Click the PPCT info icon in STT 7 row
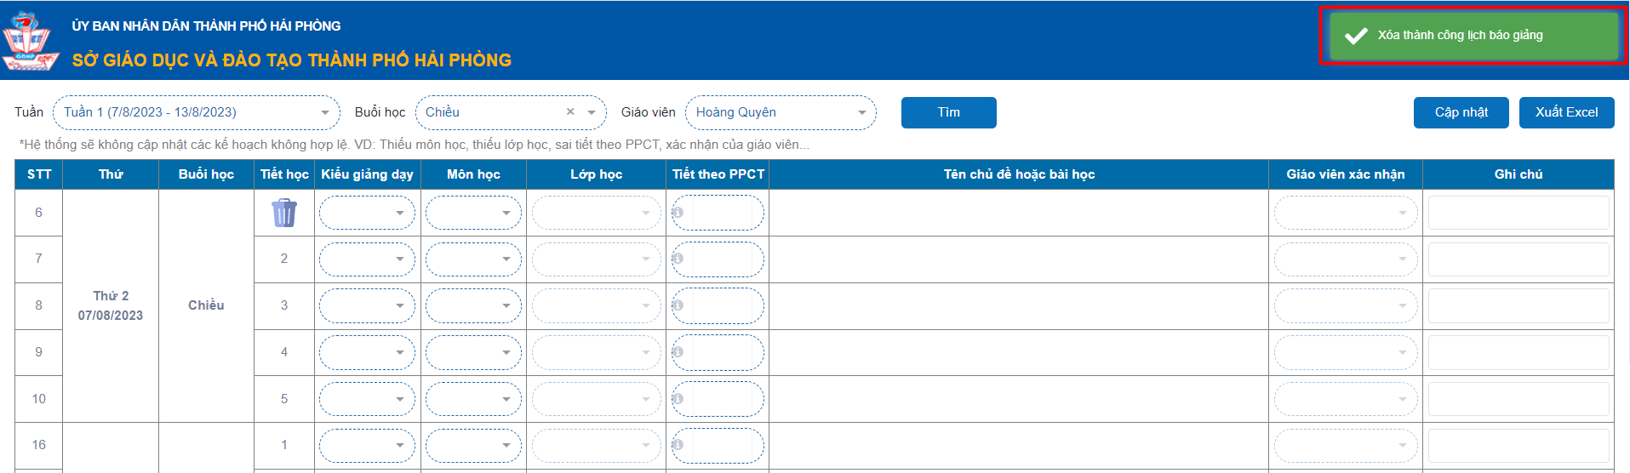The height and width of the screenshot is (473, 1630). point(678,259)
